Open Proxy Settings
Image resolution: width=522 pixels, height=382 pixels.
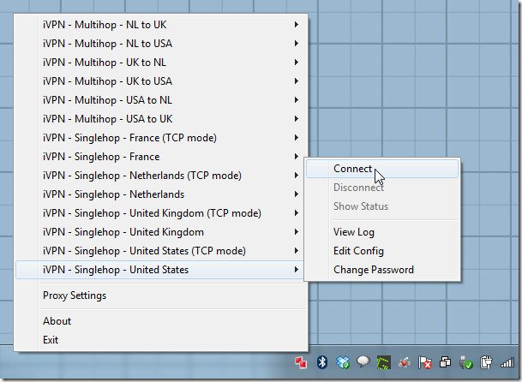(160, 295)
